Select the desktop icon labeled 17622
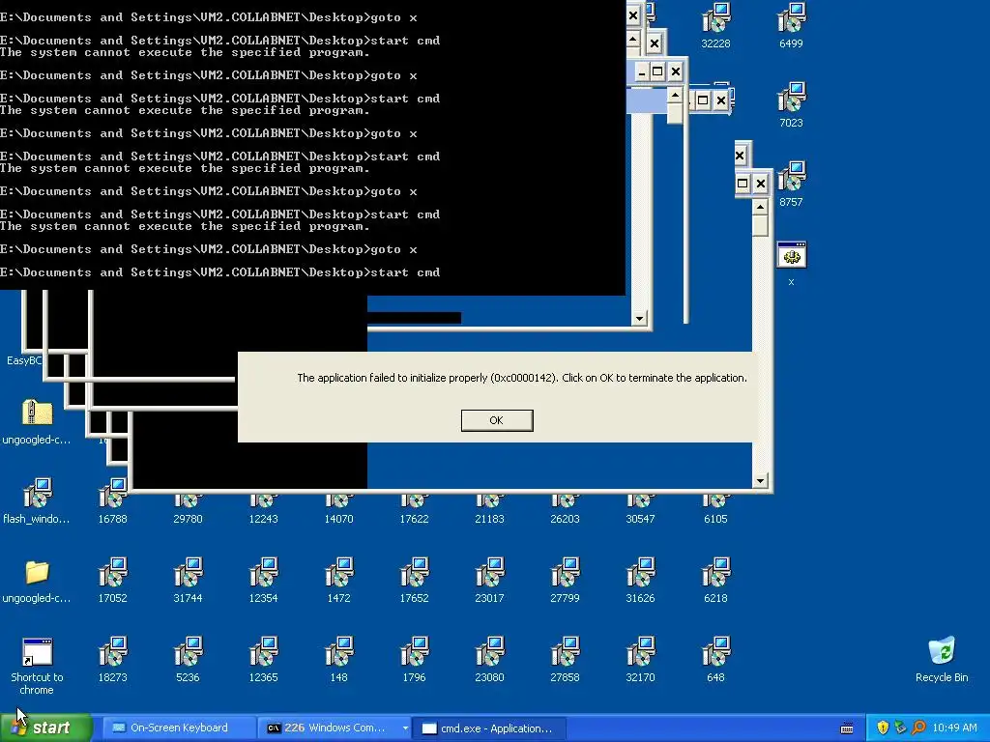 click(414, 508)
